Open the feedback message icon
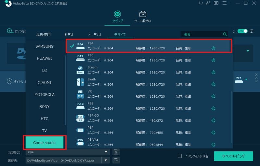 216,3
